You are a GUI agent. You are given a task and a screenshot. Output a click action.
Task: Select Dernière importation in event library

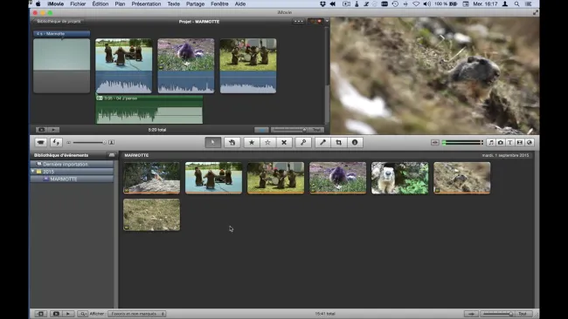[x=72, y=164]
